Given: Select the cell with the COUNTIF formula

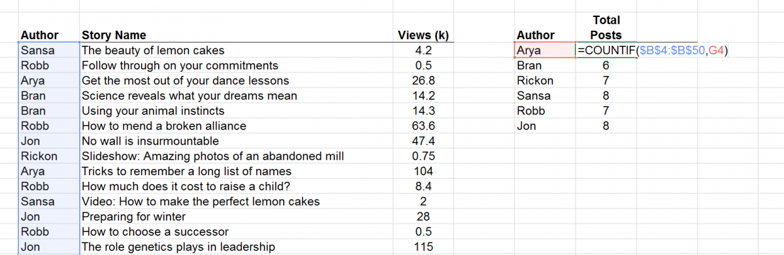Looking at the screenshot, I should pyautogui.click(x=606, y=50).
